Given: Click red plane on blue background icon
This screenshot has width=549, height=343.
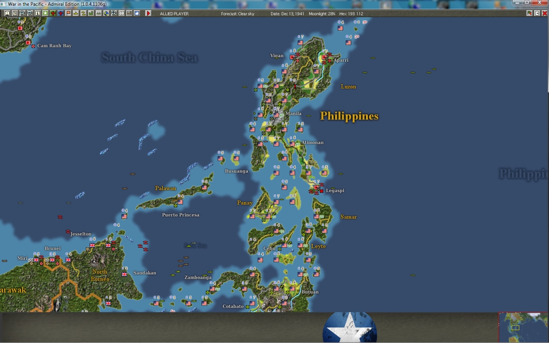Looking at the screenshot, I should tap(61, 13).
